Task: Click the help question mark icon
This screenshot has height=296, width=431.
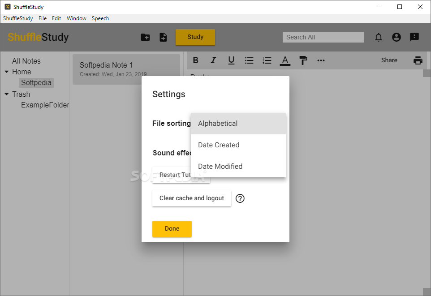Action: (240, 198)
